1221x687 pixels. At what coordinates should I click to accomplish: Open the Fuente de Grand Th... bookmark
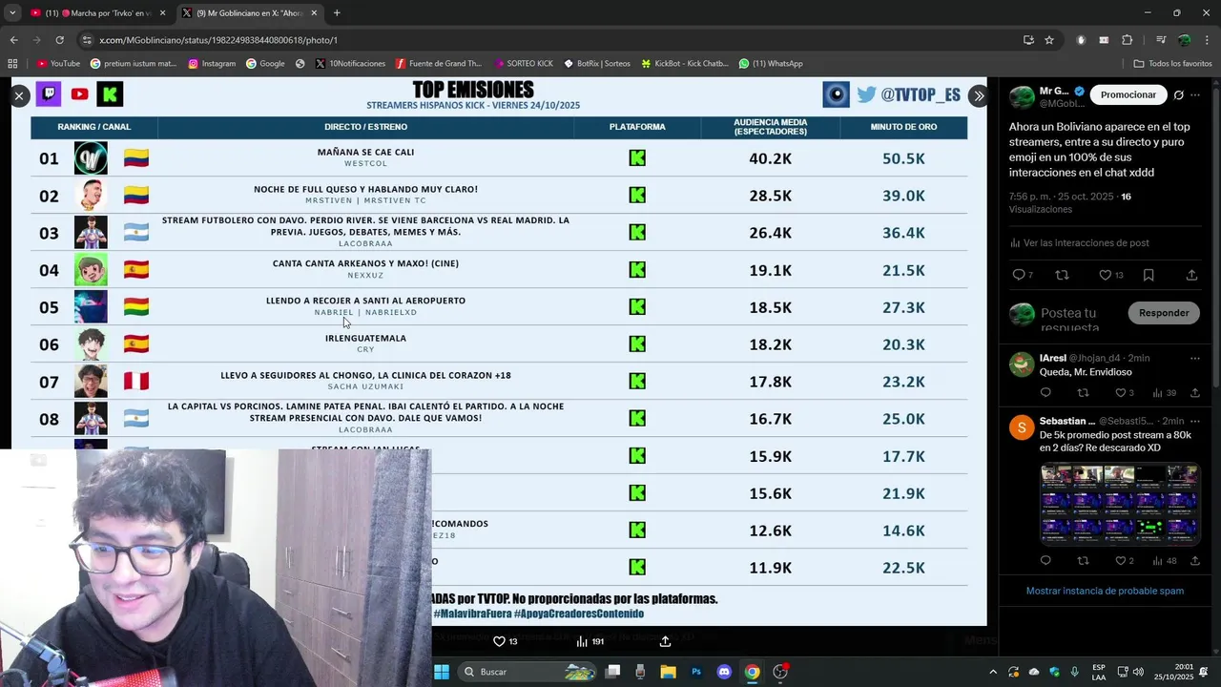(x=439, y=64)
